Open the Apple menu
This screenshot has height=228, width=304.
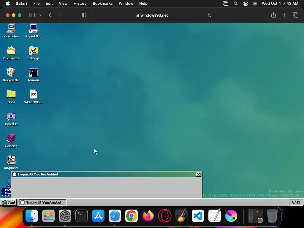click(x=8, y=3)
